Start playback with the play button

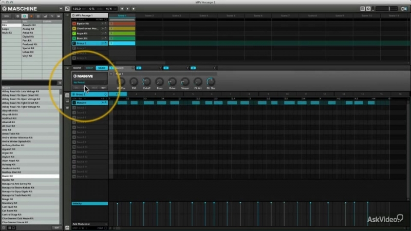coord(127,9)
